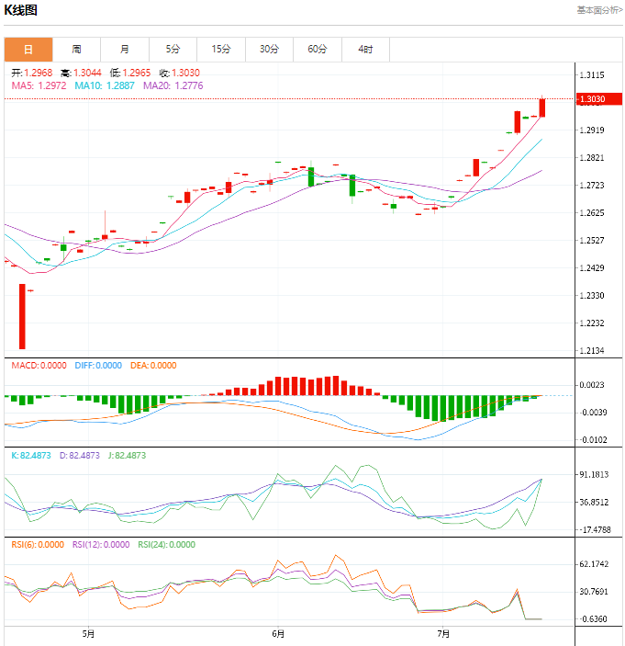Click the 91.1813 KDJ axis label
625x646 pixels.
594,474
